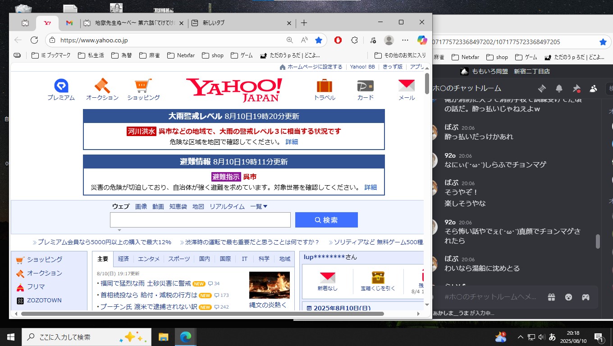Select the 経済 news tab
Screen dimensions: 613x346
coord(124,259)
